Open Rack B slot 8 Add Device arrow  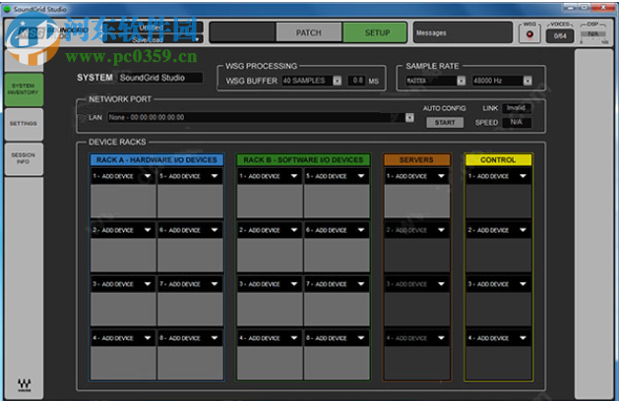click(361, 338)
